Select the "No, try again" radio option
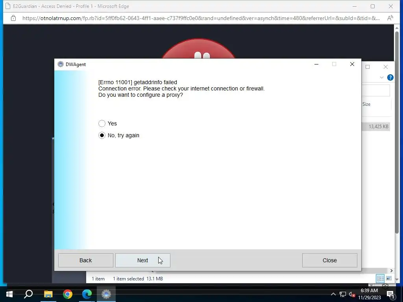Viewport: 403px width, 302px height. [102, 135]
